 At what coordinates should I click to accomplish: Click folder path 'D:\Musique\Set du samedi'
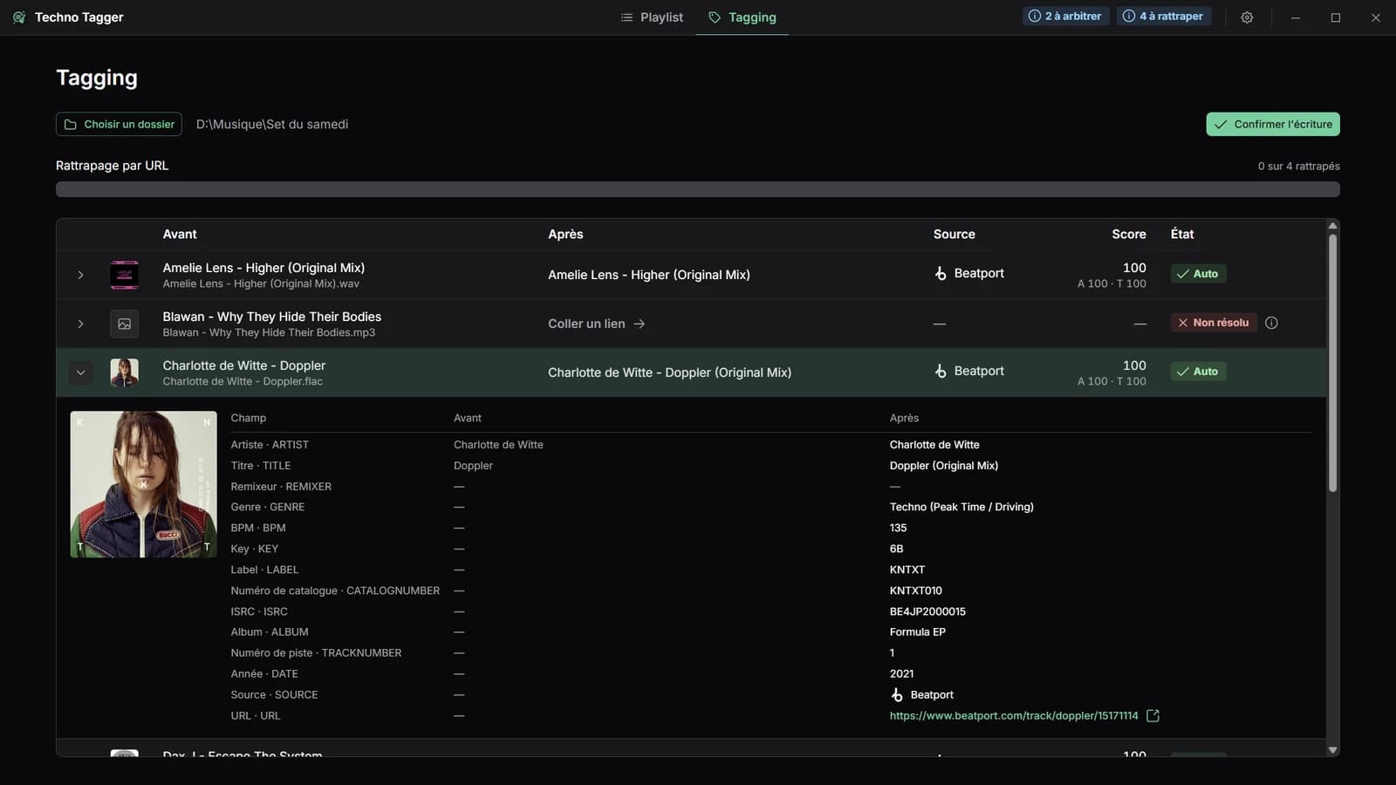(x=272, y=125)
